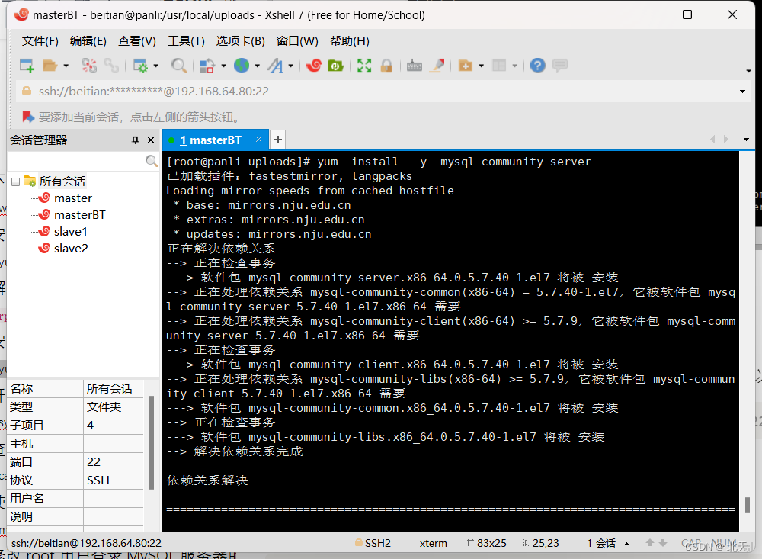Click the magnifier find icon in toolbar

[179, 65]
